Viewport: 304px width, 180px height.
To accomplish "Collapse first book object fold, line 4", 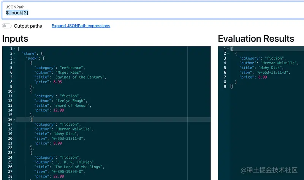I will [14, 63].
